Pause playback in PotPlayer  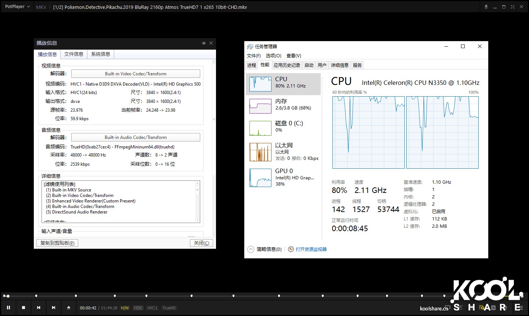(x=9, y=308)
